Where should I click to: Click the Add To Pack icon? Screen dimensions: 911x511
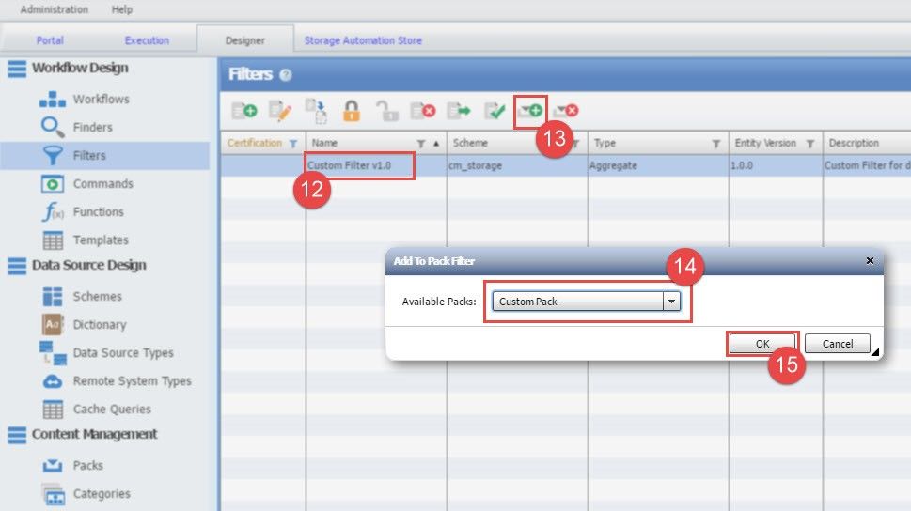tap(530, 110)
